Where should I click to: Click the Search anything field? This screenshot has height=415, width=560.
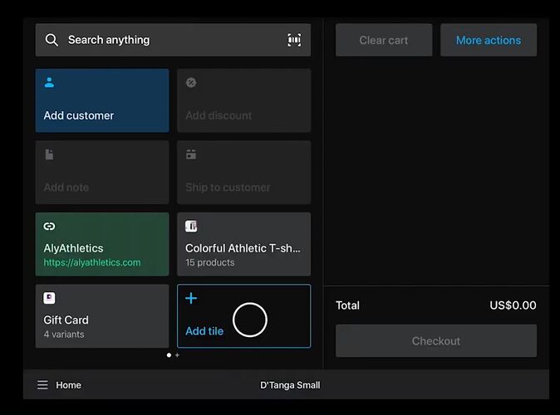pos(173,40)
